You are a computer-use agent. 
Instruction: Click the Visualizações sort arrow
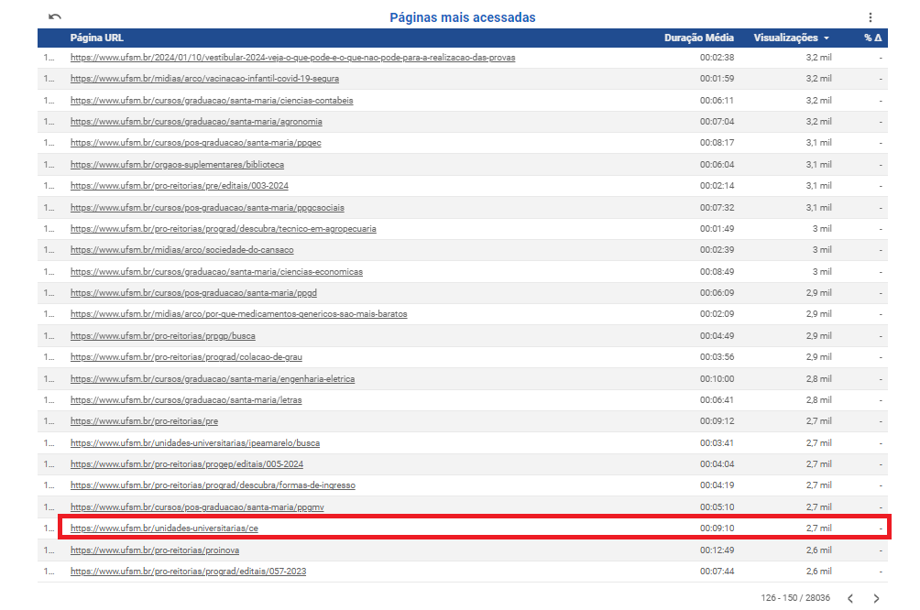pyautogui.click(x=827, y=38)
